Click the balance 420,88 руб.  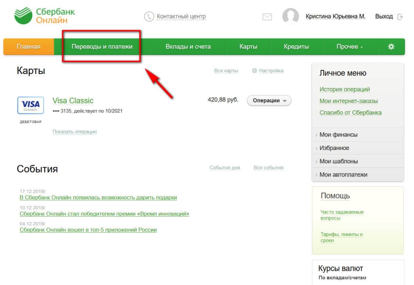coord(223,100)
